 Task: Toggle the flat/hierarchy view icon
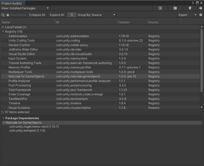click(72, 15)
